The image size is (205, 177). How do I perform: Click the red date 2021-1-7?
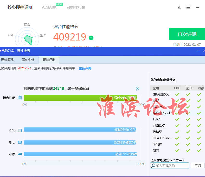click(x=24, y=68)
